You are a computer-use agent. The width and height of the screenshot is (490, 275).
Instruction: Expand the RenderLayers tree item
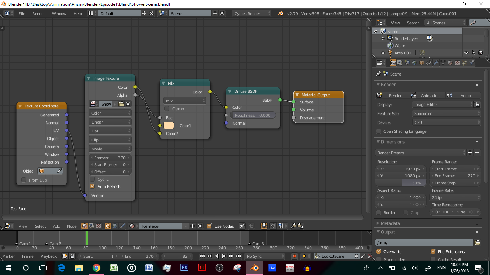[383, 38]
